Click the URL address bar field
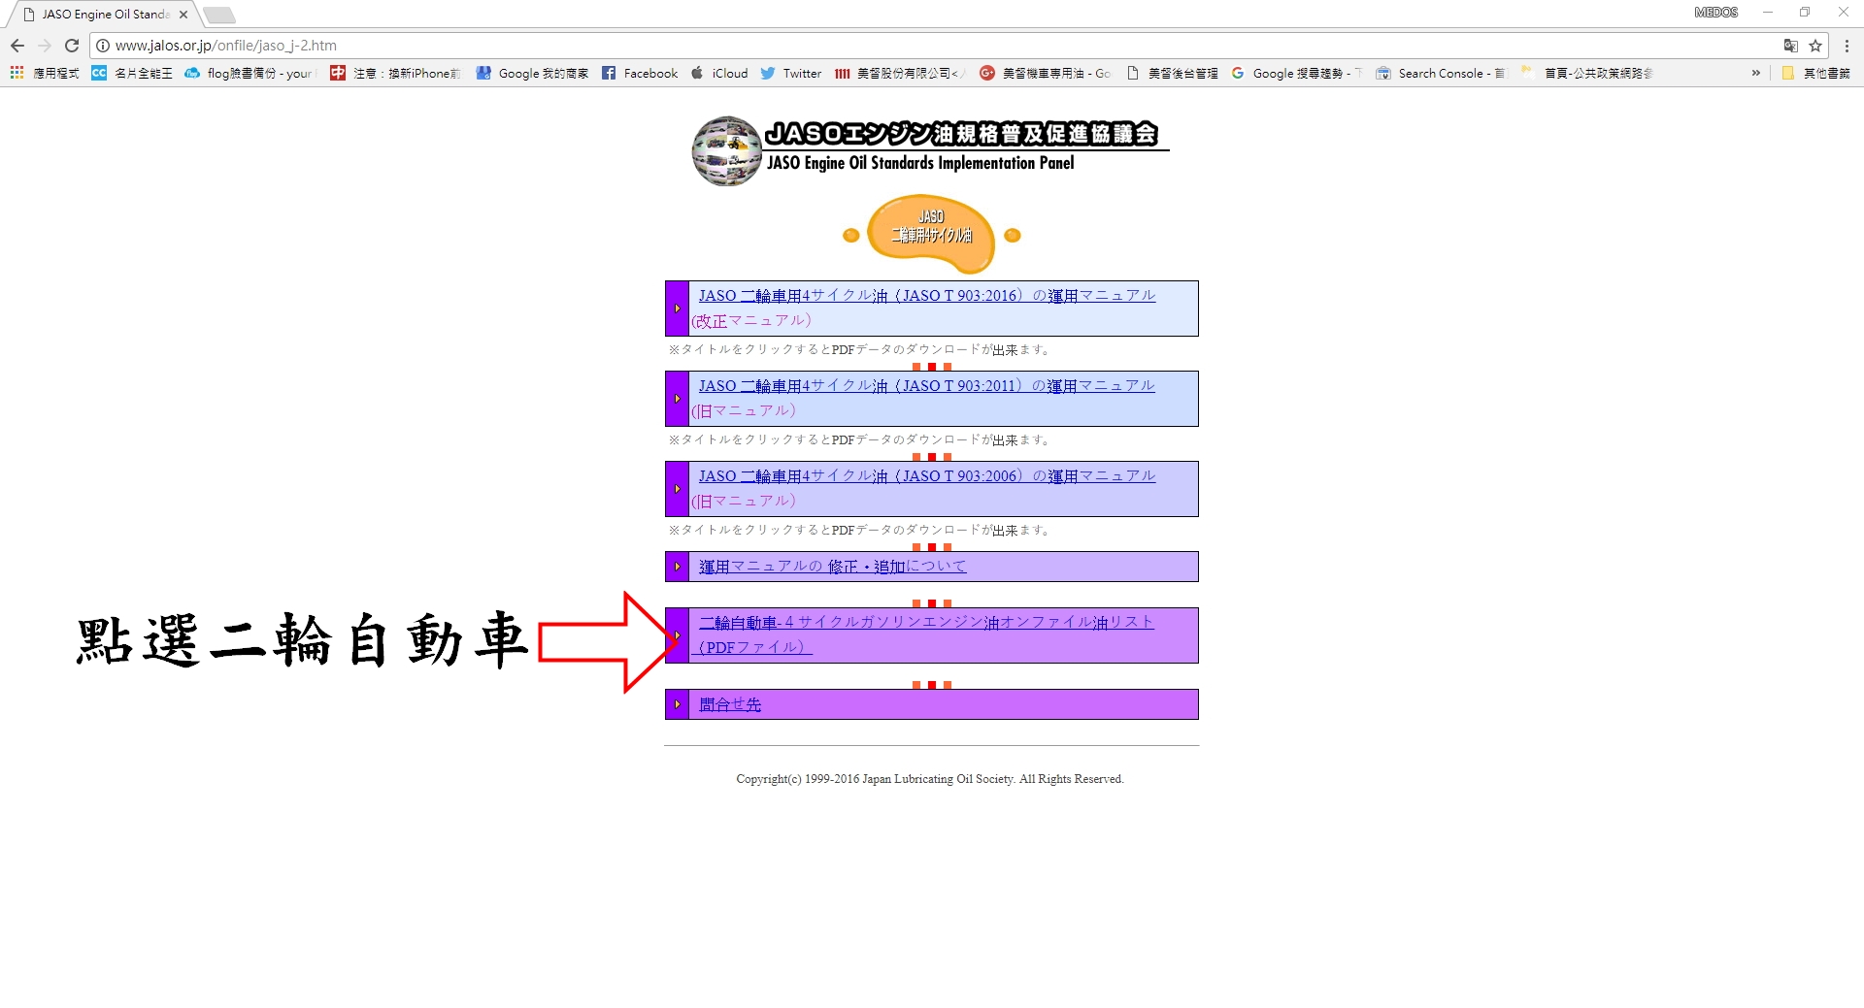The width and height of the screenshot is (1864, 1008). pos(874,46)
